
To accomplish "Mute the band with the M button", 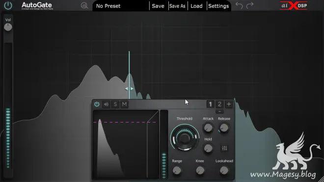I will tap(124, 104).
